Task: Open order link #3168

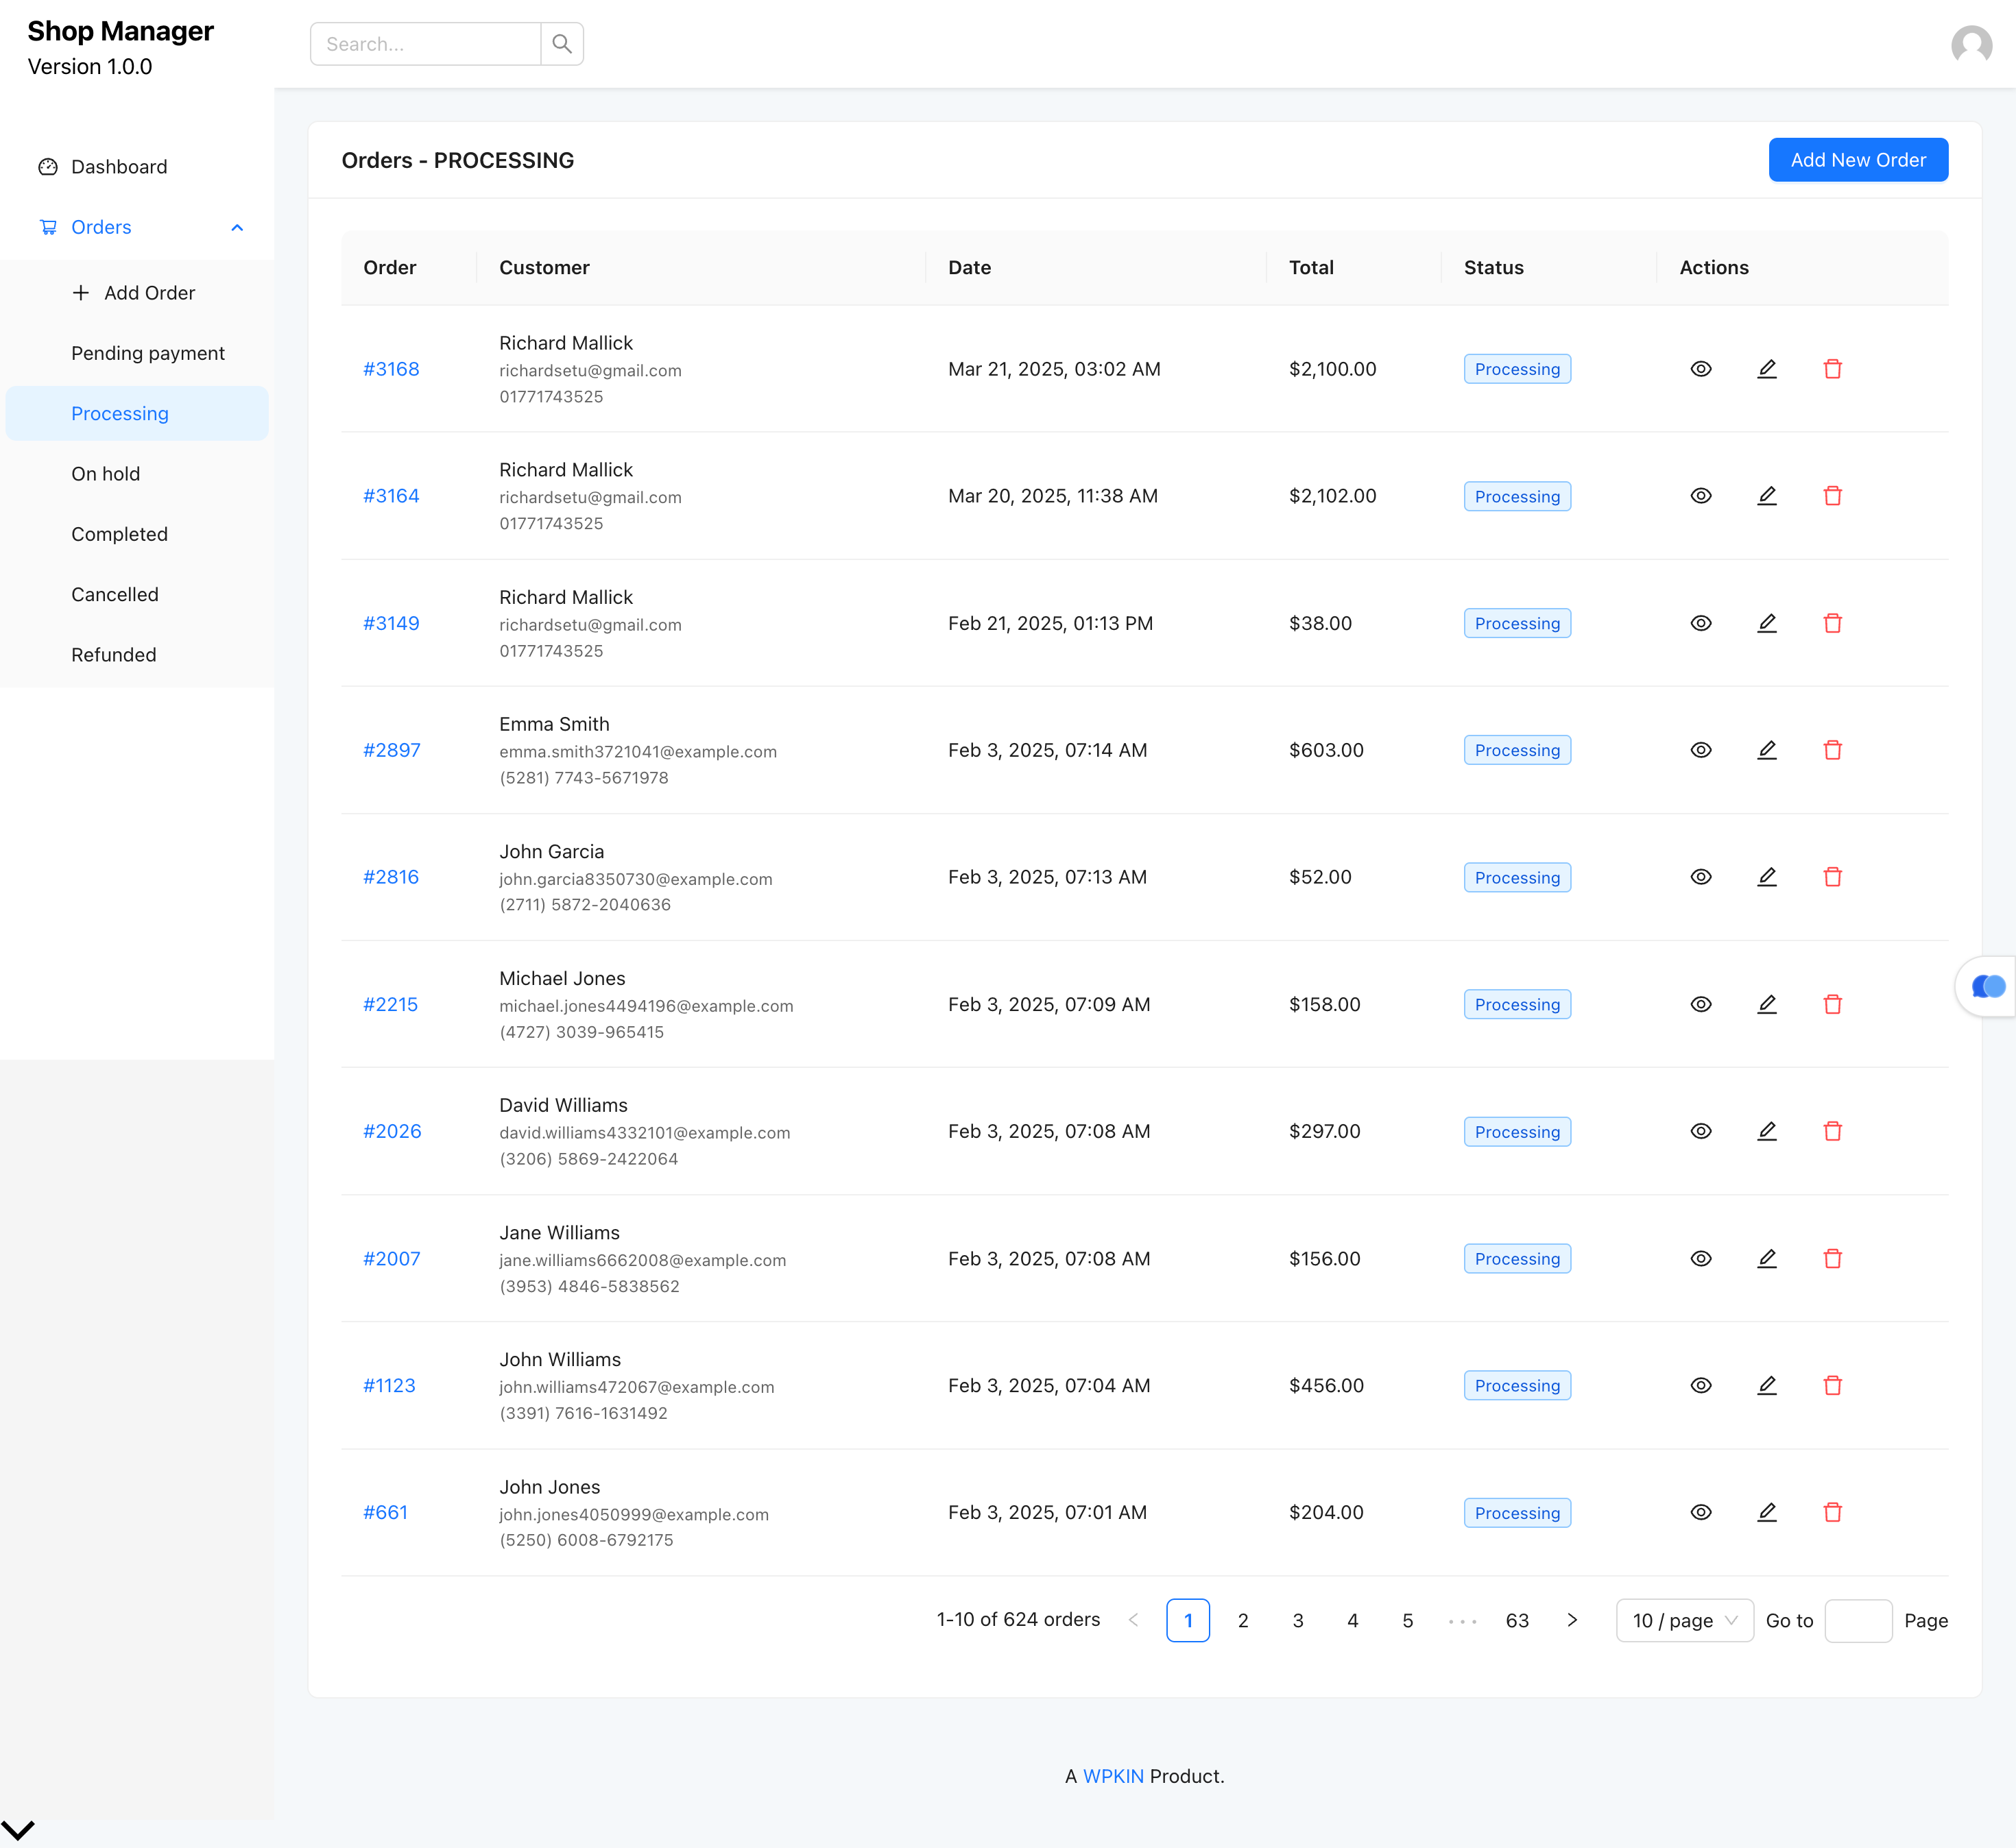Action: [391, 369]
